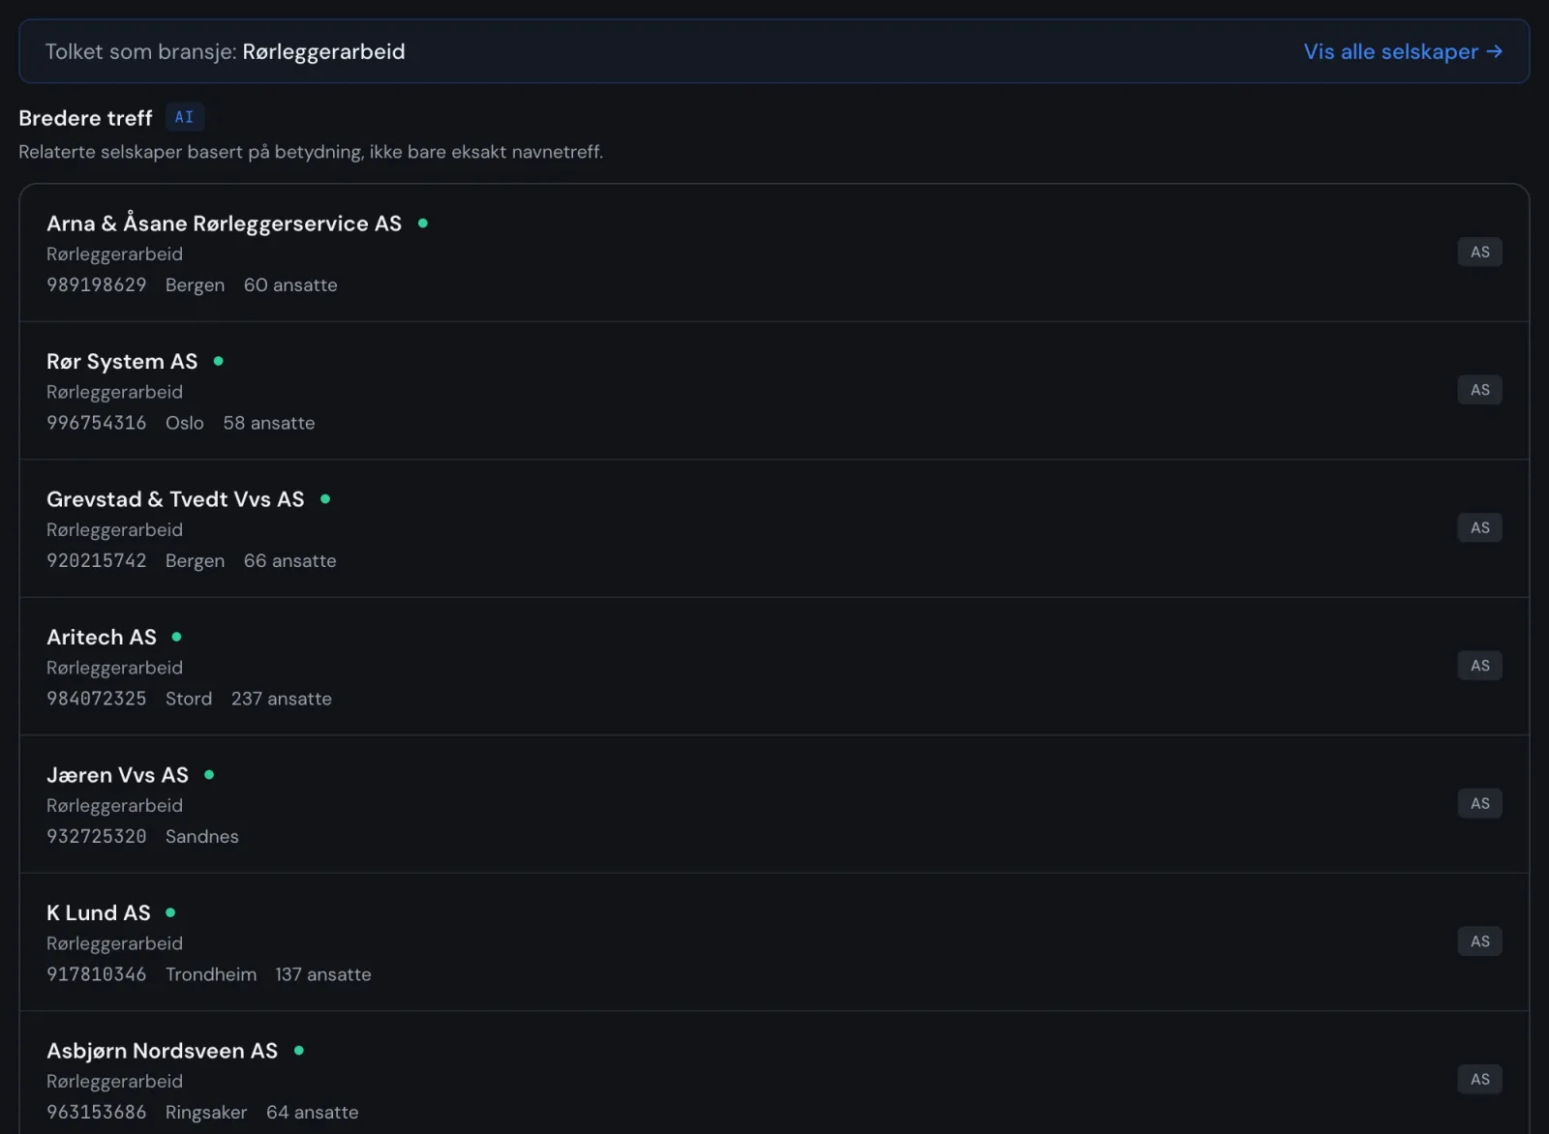Click the AS badge on Jæren Vvs row

click(x=1480, y=804)
